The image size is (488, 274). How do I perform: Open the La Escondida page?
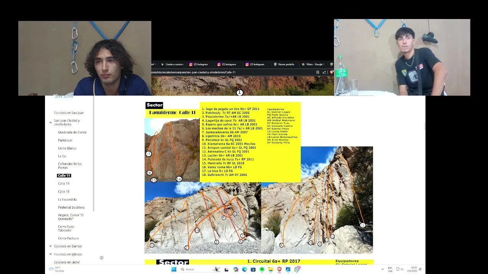67,199
